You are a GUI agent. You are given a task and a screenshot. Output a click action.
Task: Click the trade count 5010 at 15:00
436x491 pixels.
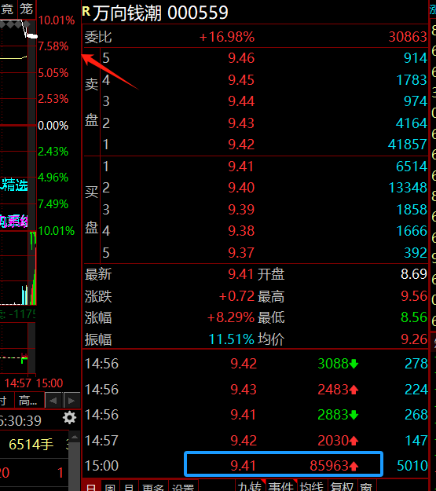[412, 466]
